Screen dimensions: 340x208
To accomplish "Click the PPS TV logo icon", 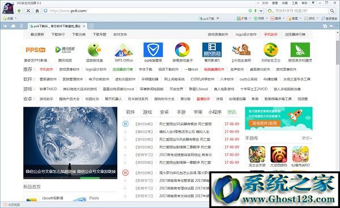I will pos(36,50).
